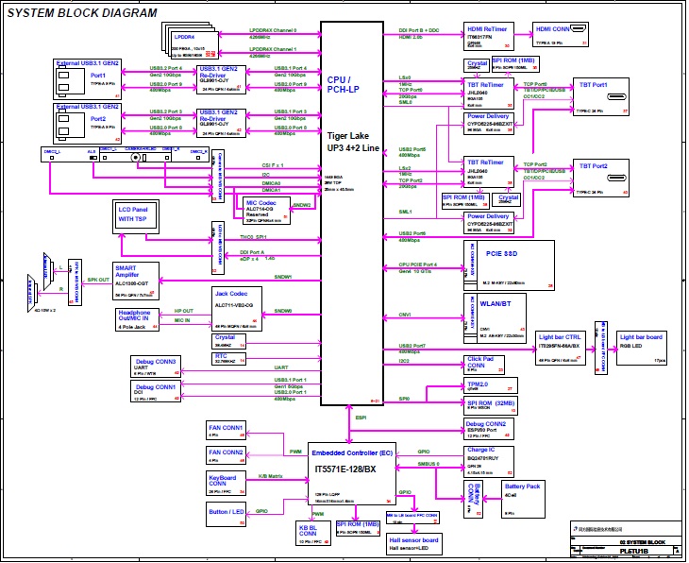
Task: Click the Power Delivery block below TBT Port1 ReTimer
Action: pyautogui.click(x=489, y=124)
